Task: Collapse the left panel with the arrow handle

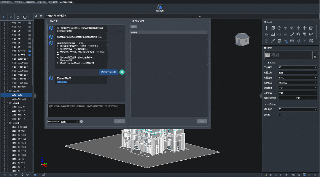Action: click(35, 96)
